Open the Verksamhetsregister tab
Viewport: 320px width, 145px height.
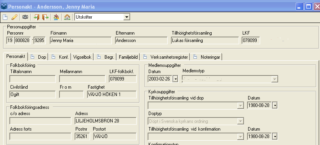[x=165, y=57]
